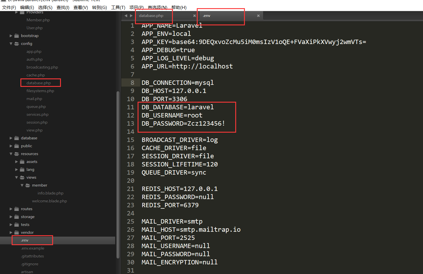Close the .env tab
The image size is (423, 274).
point(258,16)
